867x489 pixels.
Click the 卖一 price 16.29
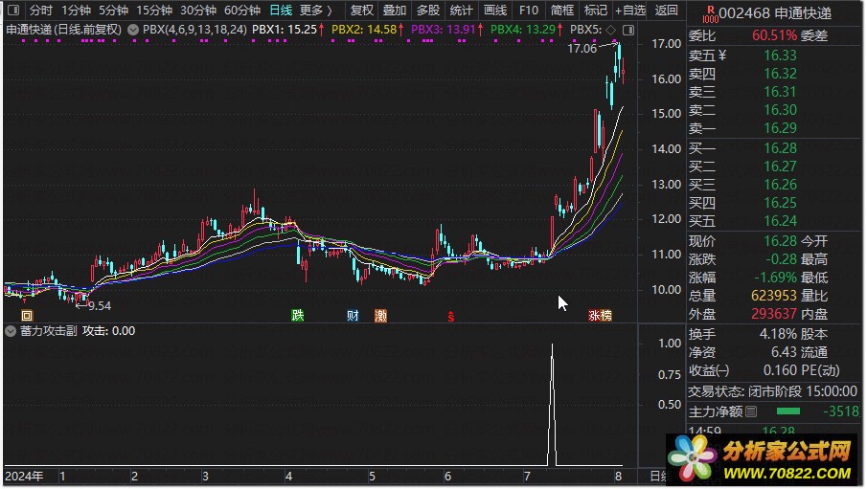tap(780, 128)
